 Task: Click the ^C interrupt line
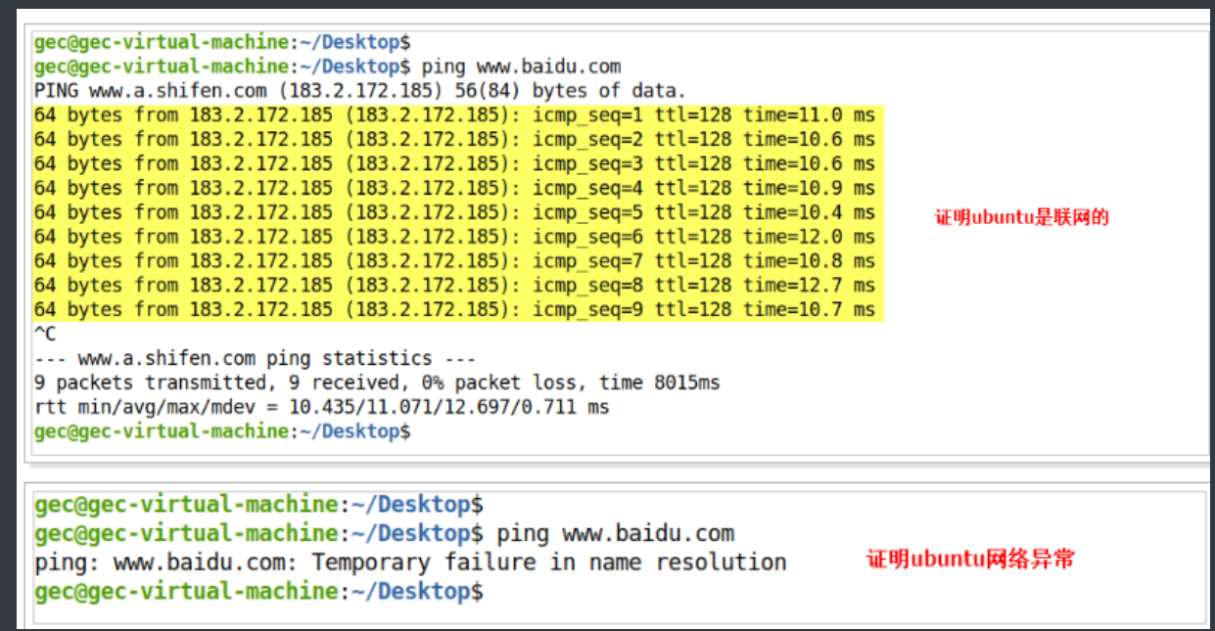coord(45,334)
